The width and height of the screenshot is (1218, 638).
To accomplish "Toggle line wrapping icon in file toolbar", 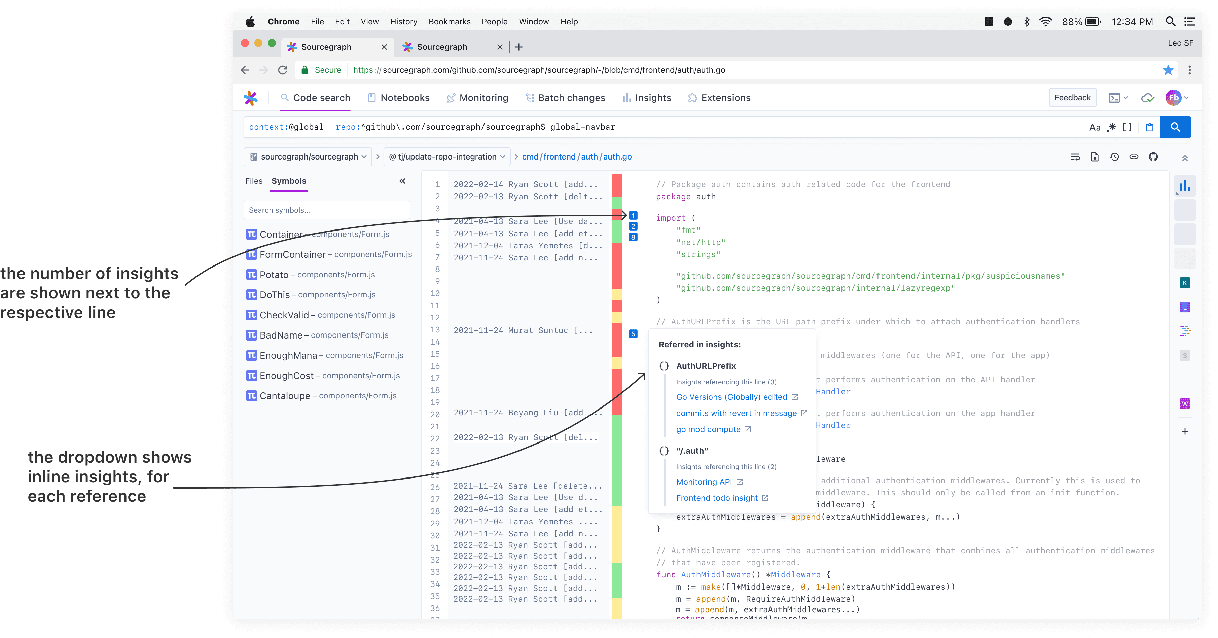I will click(x=1075, y=157).
